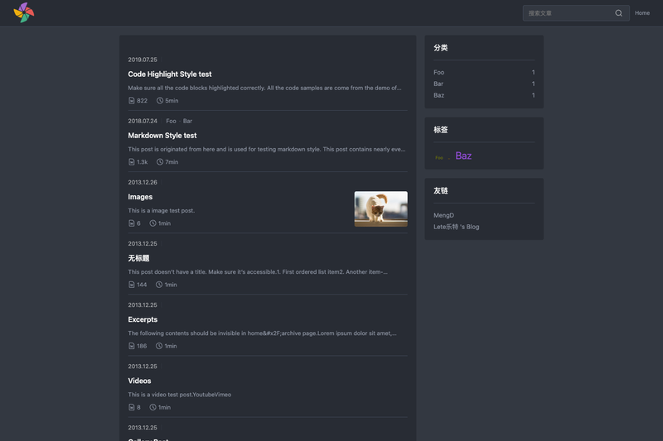663x441 pixels.
Task: Click the 2013.12.26 post date
Action: [143, 182]
